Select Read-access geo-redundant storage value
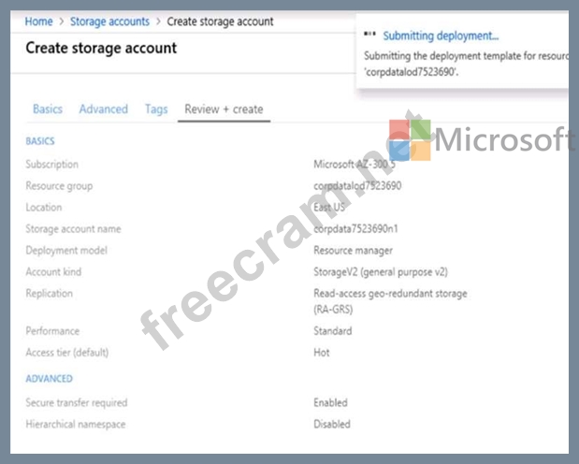Screen dimensions: 579x464 [390, 301]
